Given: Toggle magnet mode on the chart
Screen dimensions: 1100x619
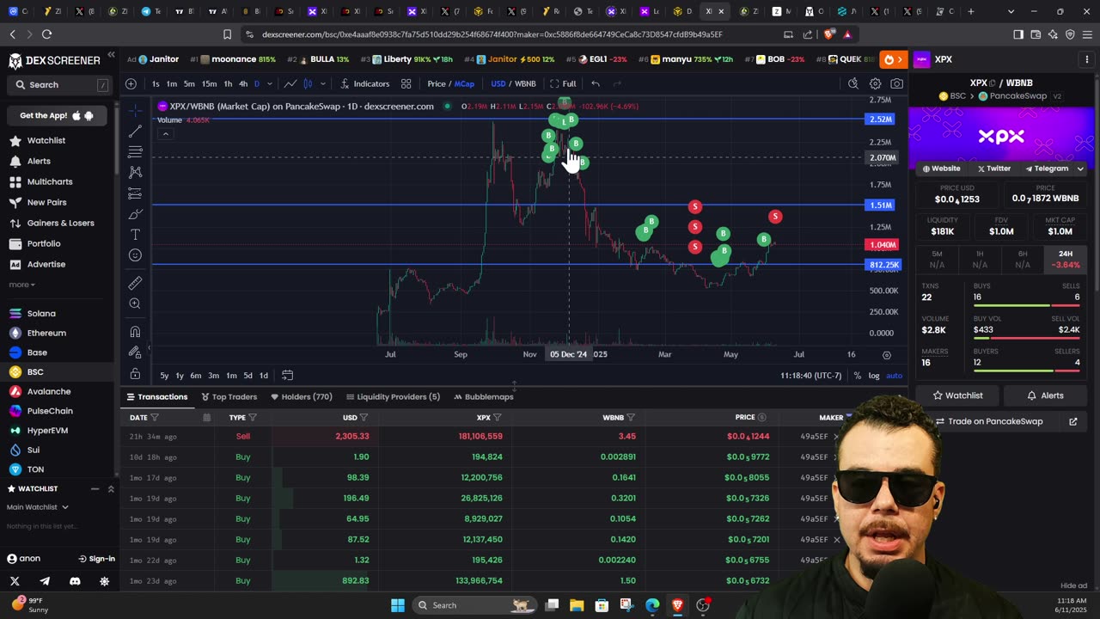Looking at the screenshot, I should pyautogui.click(x=135, y=332).
